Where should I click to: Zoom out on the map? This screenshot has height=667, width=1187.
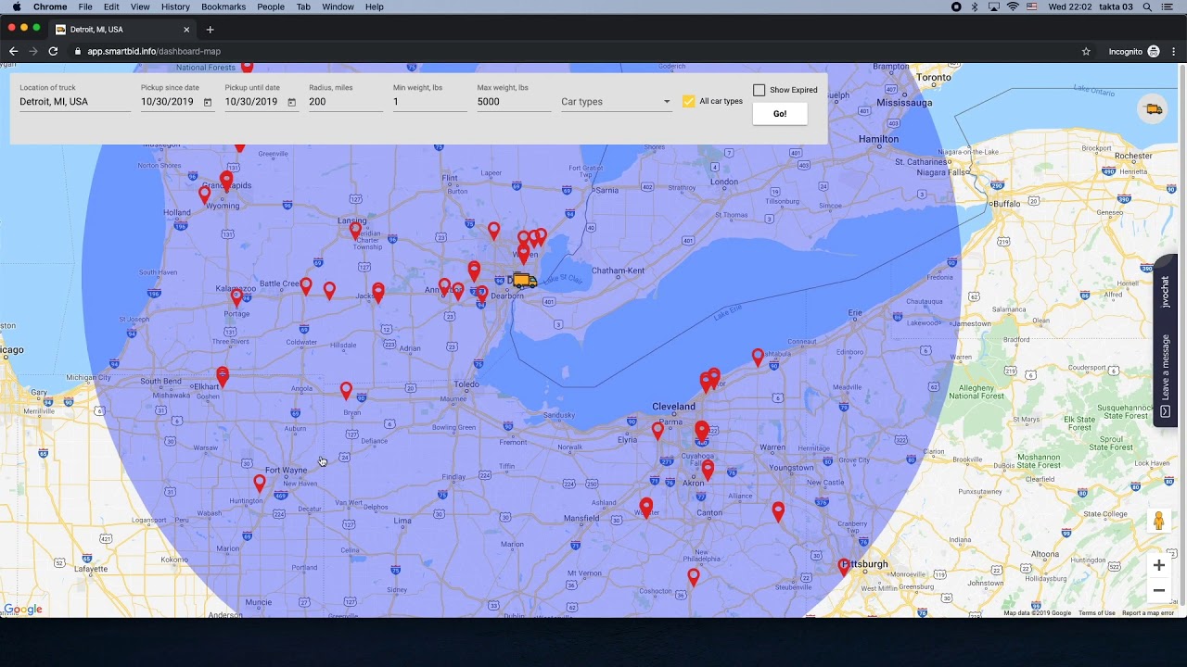1158,590
